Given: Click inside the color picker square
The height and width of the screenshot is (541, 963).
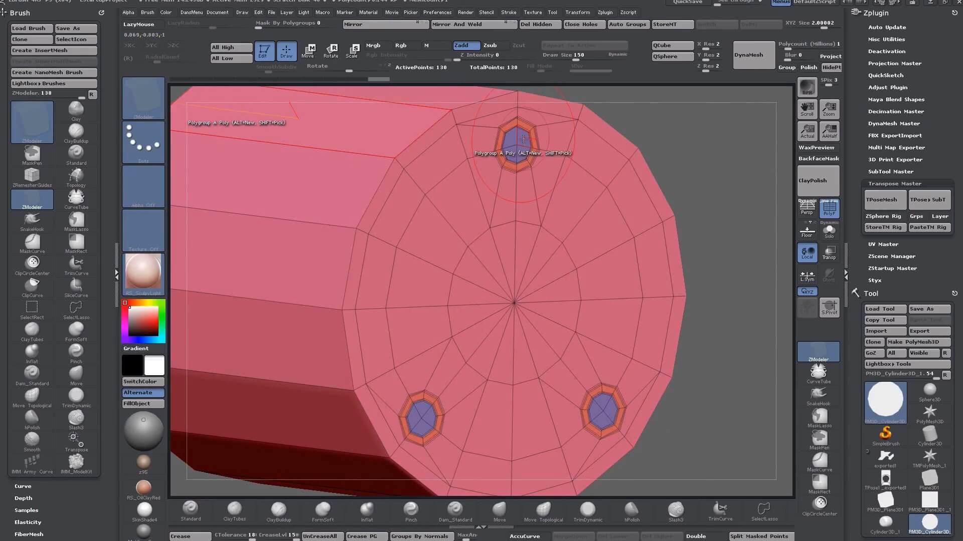Looking at the screenshot, I should tap(143, 321).
